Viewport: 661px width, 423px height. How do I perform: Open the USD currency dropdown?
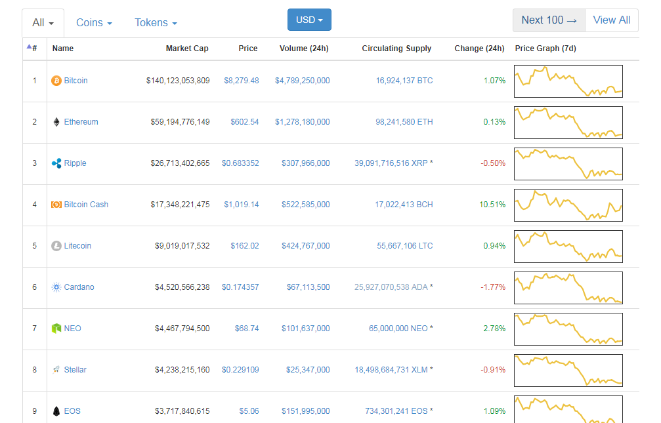click(309, 20)
